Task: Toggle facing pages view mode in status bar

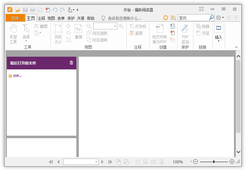Action: point(154,162)
